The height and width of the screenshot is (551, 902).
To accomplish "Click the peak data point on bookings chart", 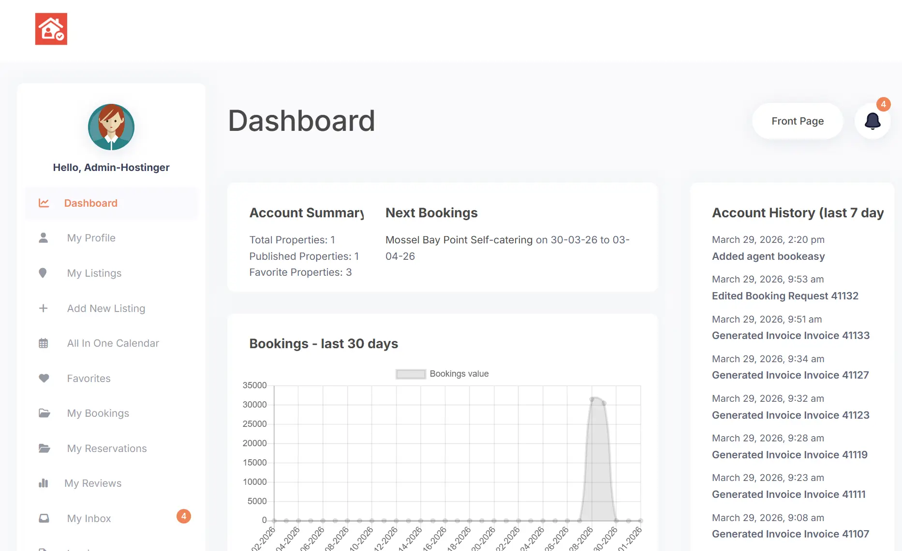I will tap(592, 399).
